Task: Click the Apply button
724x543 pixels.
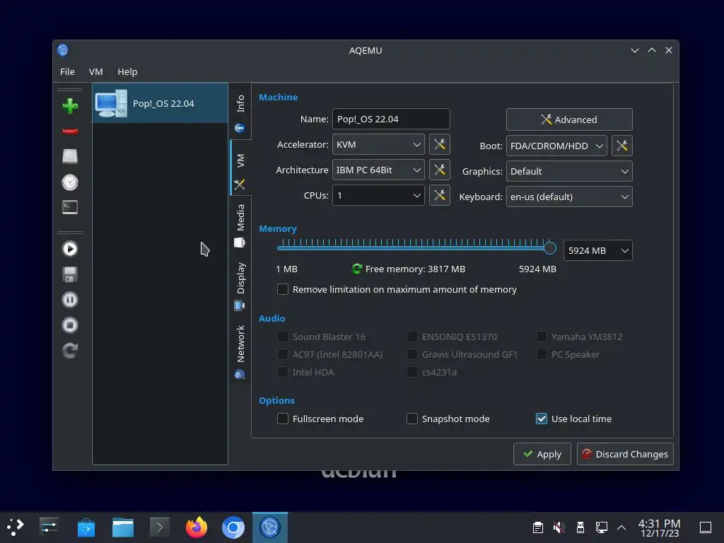Action: 542,454
